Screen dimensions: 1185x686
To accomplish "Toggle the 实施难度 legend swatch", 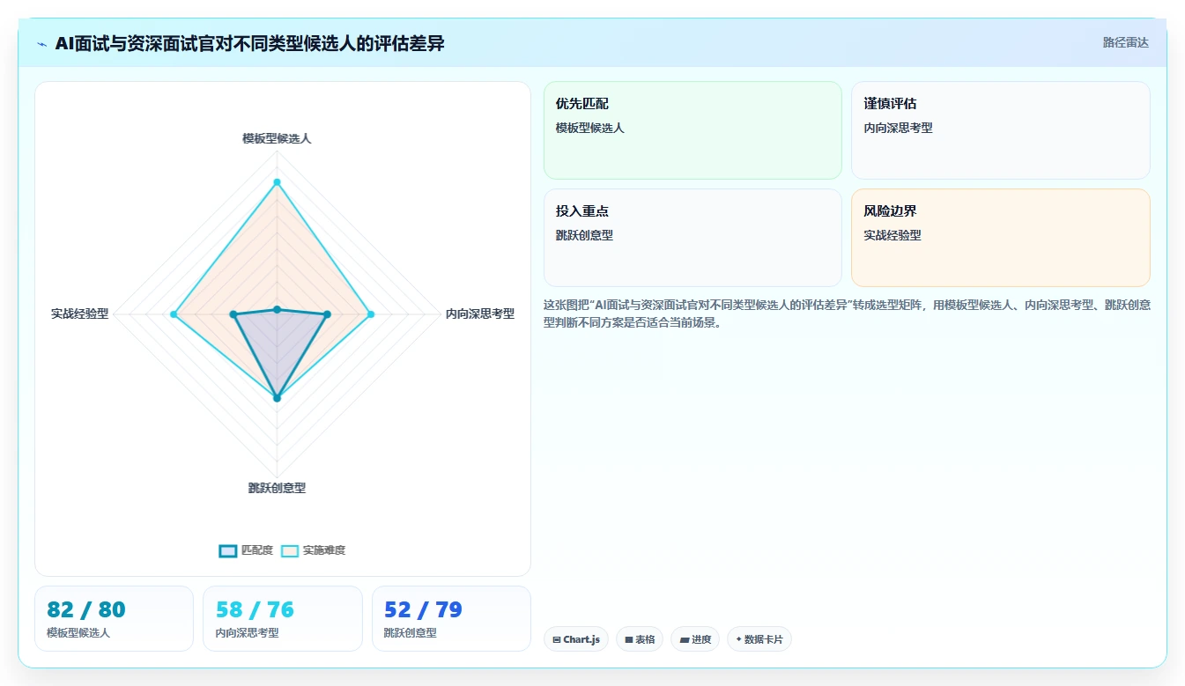I will 290,550.
